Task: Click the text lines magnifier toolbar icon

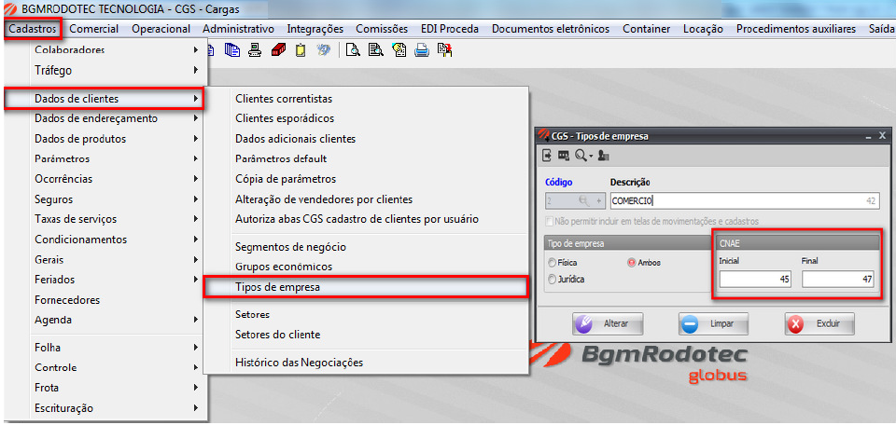Action: 375,50
